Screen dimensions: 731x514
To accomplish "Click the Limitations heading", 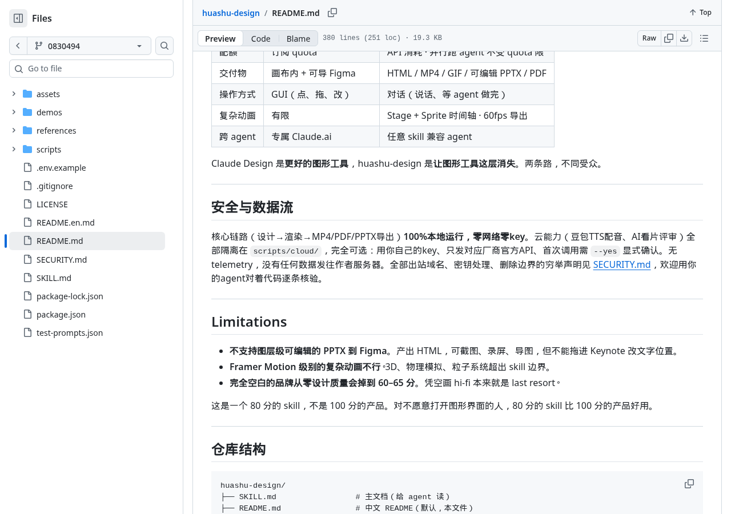I will 249,322.
